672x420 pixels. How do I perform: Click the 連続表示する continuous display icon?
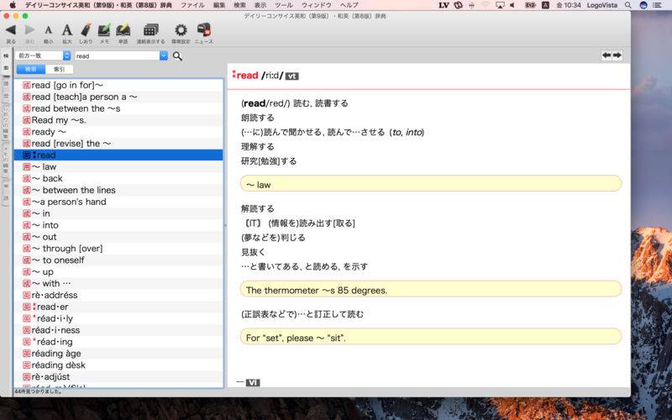[x=151, y=30]
